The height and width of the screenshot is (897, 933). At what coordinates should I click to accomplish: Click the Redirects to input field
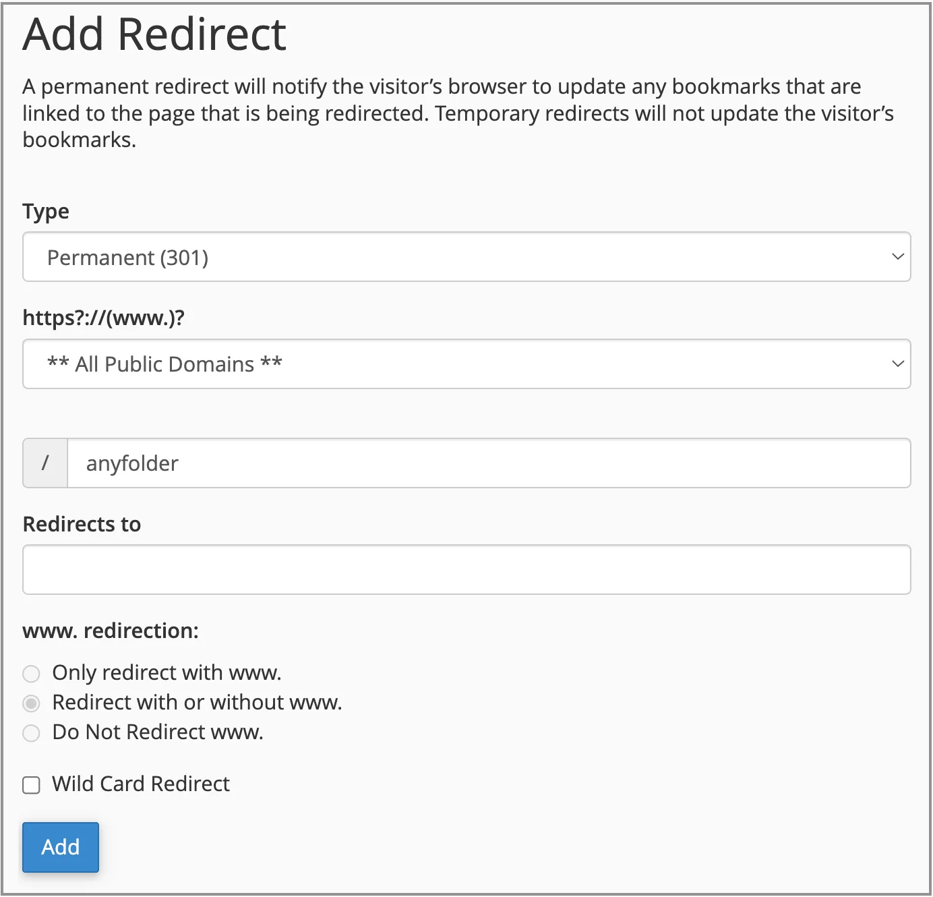(466, 570)
